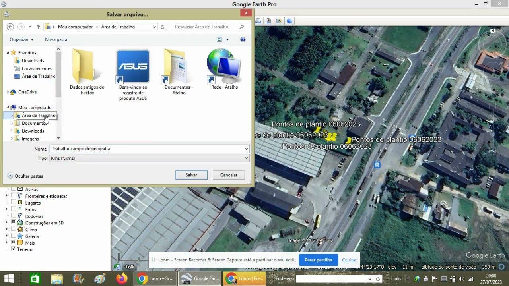This screenshot has width=509, height=286.
Task: Select Documentos under Meu computador
Action: 34,123
